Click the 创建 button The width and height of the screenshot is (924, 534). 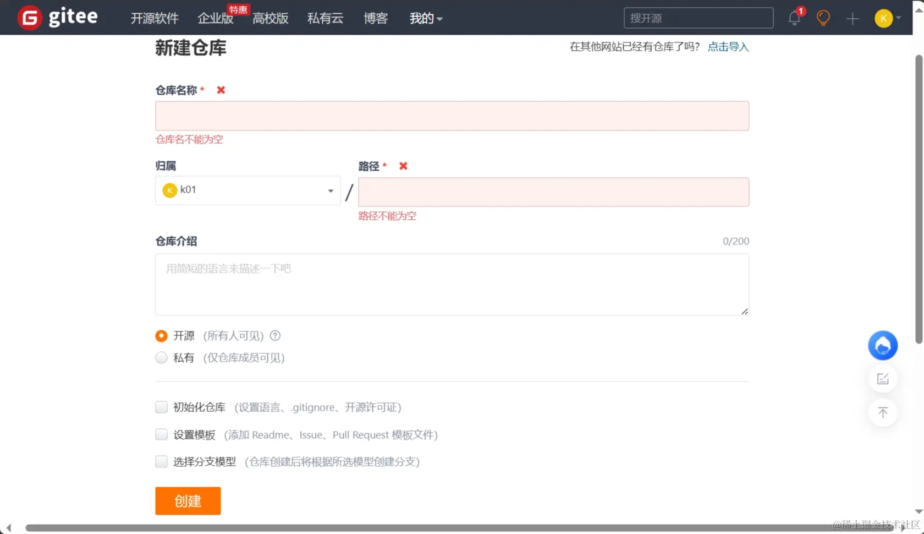click(188, 501)
